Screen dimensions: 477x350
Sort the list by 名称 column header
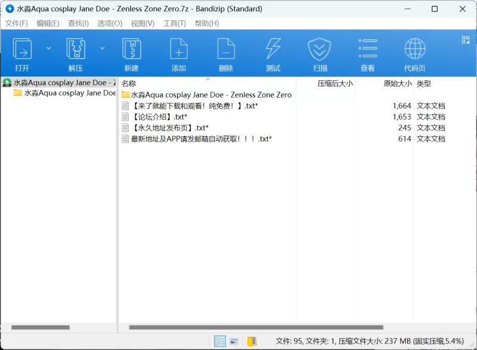(129, 84)
